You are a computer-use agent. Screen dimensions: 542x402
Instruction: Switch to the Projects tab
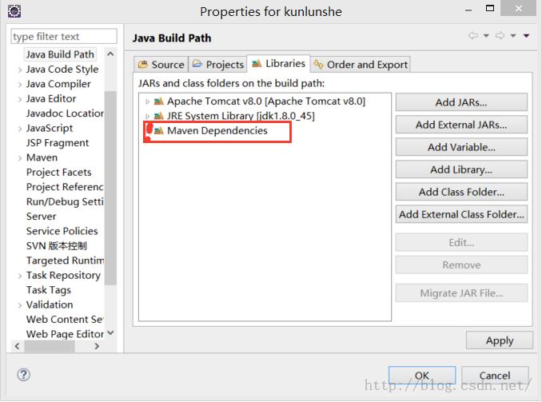217,64
